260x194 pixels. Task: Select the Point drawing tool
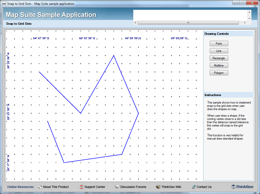(219, 43)
